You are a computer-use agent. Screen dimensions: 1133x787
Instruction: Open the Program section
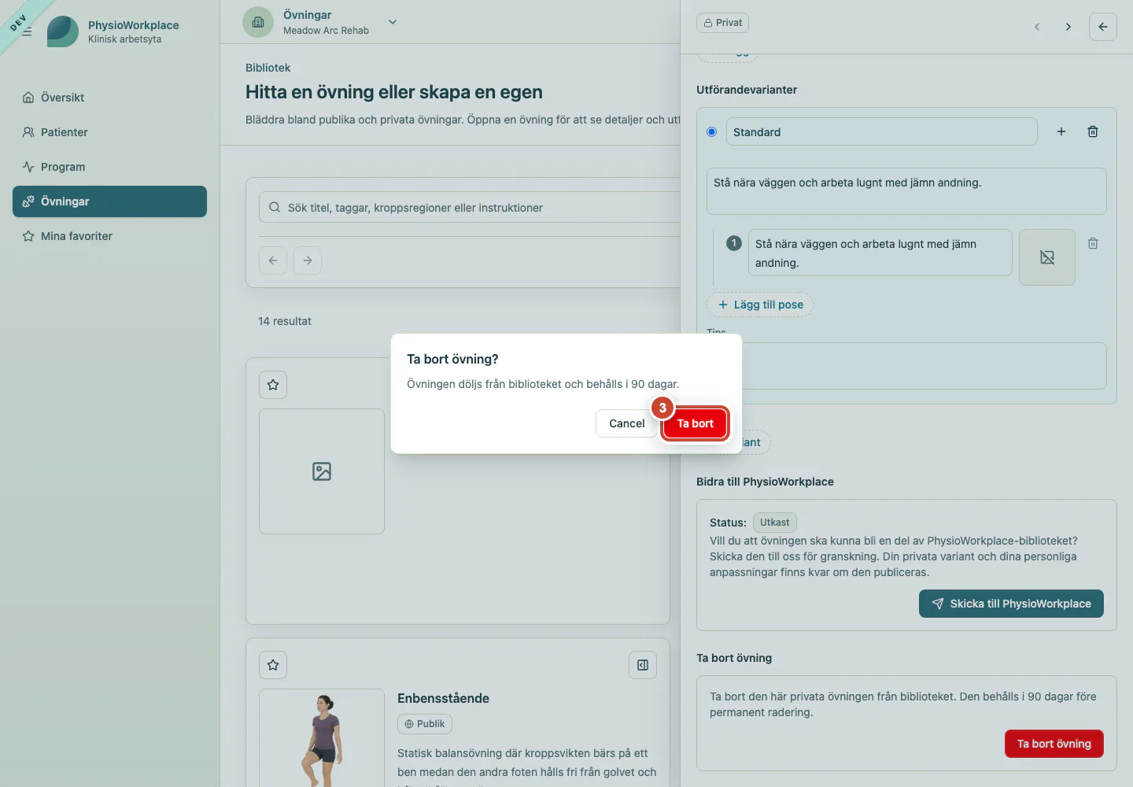coord(109,167)
